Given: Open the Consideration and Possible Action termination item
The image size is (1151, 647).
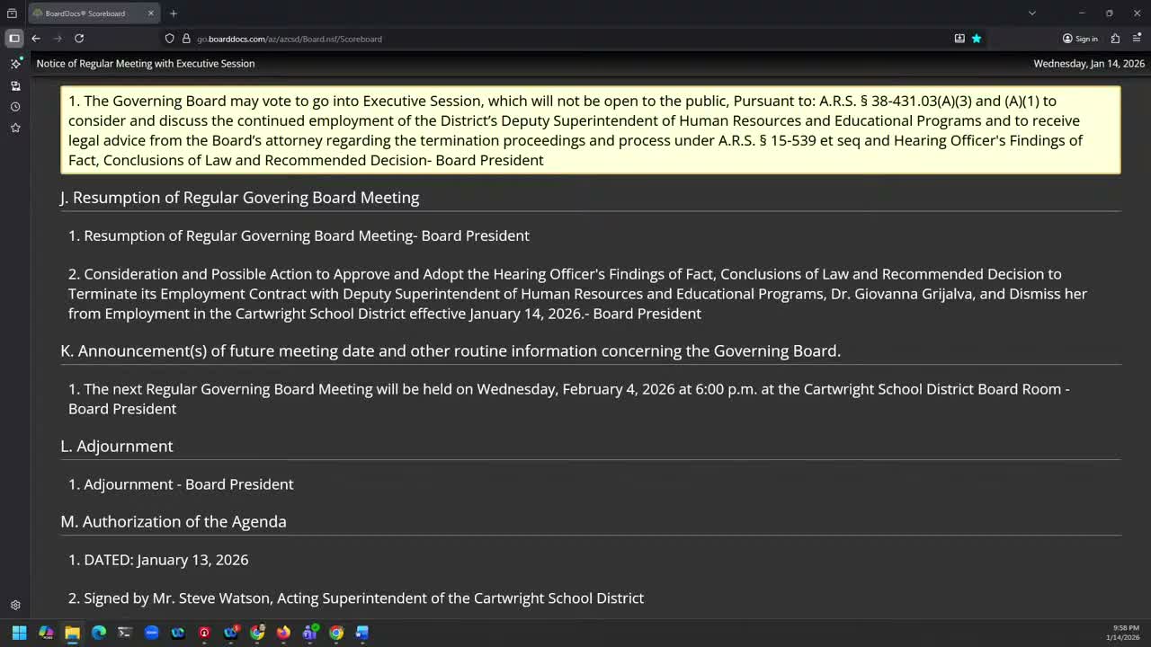Looking at the screenshot, I should 577,294.
